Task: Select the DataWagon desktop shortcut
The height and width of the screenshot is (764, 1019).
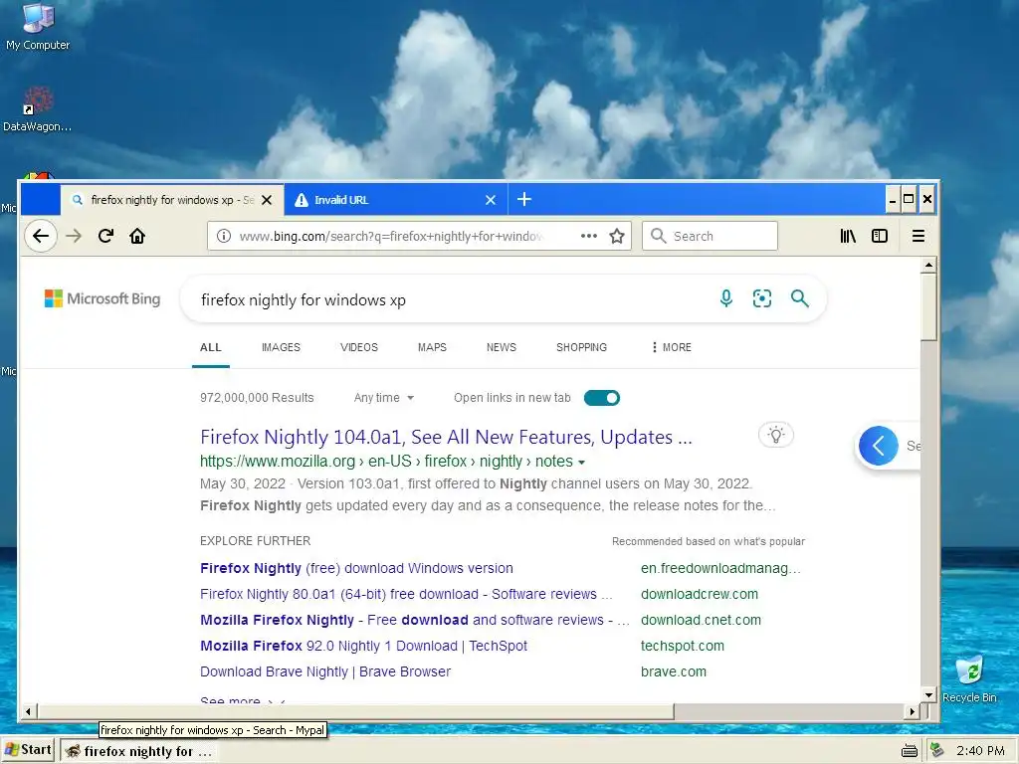Action: [38, 109]
